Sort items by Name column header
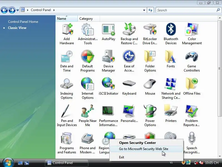The image size is (222, 167). [67, 19]
